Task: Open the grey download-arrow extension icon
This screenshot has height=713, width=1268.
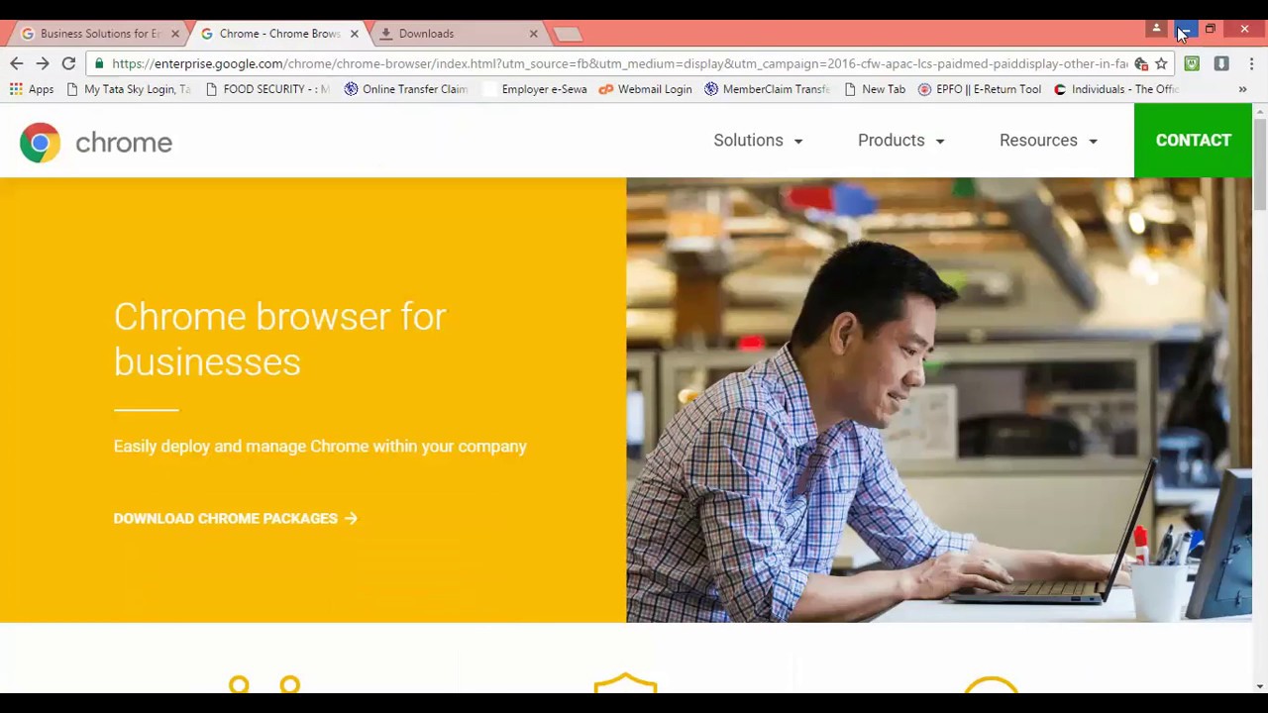Action: click(x=1221, y=63)
